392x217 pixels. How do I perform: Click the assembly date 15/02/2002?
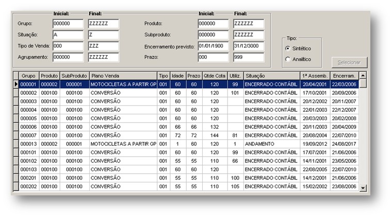pyautogui.click(x=315, y=186)
